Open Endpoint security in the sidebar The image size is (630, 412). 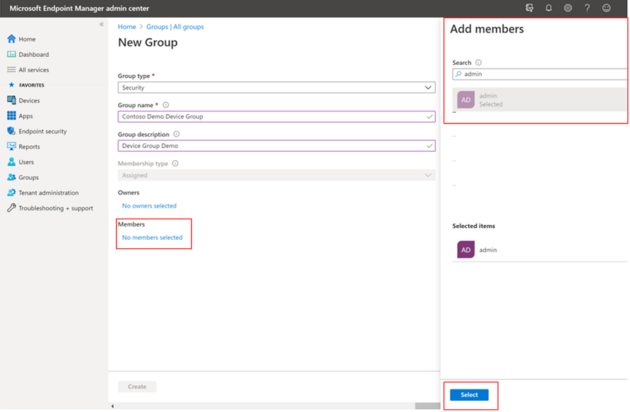[42, 132]
